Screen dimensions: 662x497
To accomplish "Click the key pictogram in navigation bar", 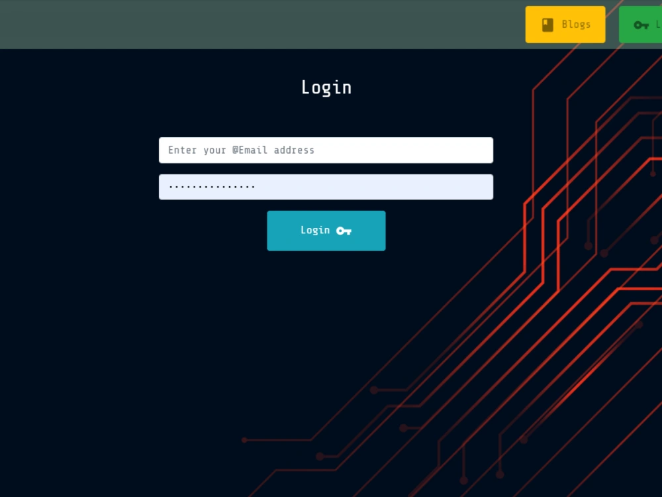I will 641,25.
